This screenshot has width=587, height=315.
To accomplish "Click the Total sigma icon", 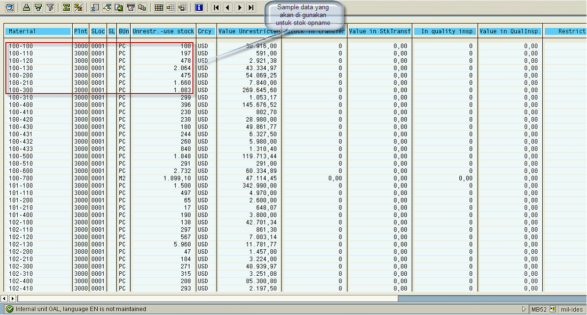I will (67, 7).
